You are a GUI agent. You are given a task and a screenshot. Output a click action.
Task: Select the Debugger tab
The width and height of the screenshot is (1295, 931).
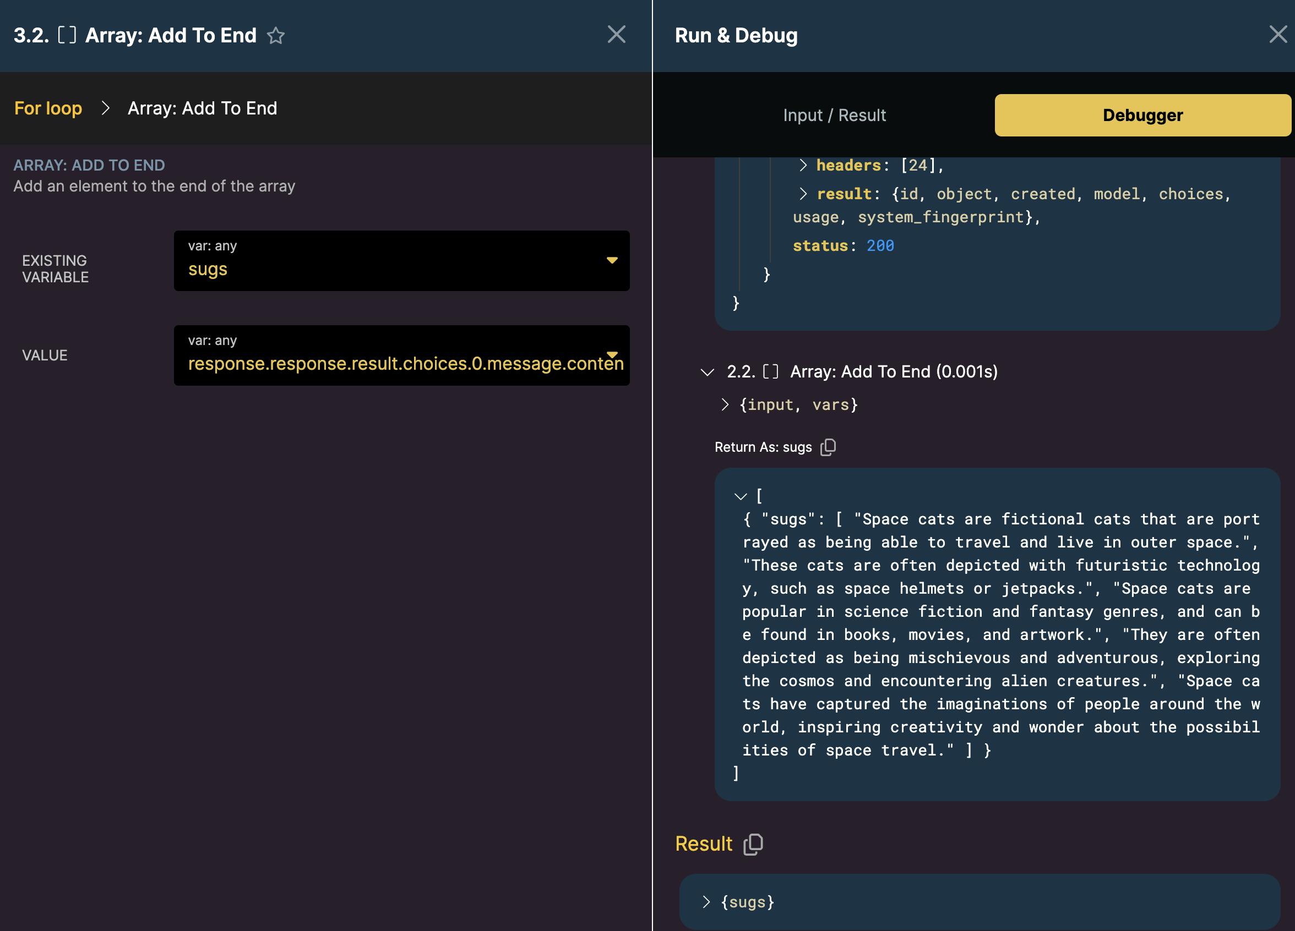pyautogui.click(x=1142, y=115)
